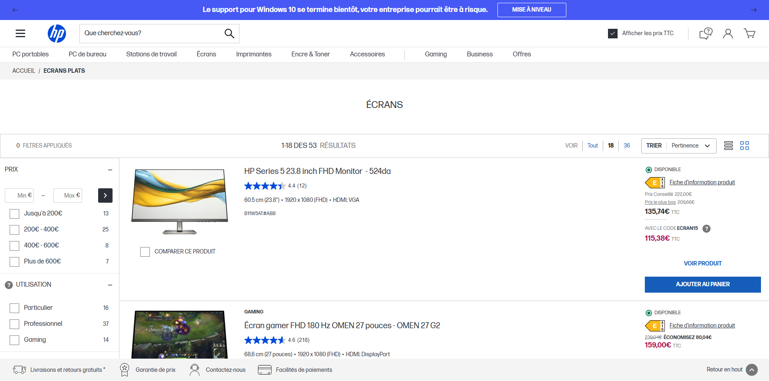Go to next banner with right arrow
769x381 pixels.
coord(754,10)
